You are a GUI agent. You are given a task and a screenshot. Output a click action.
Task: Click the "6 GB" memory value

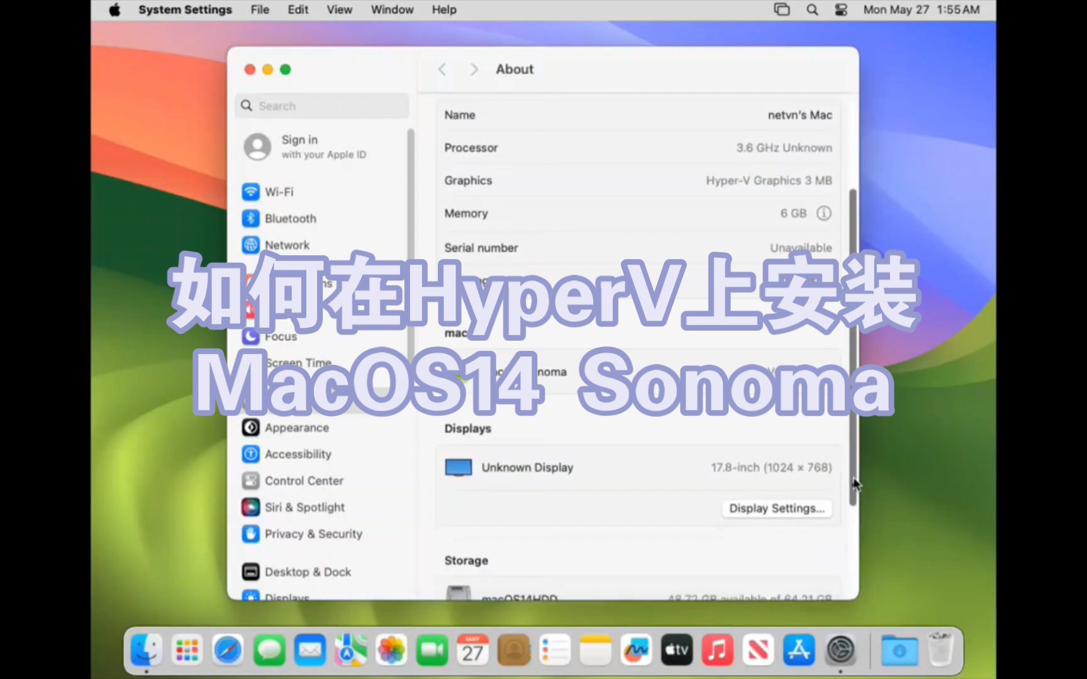click(793, 214)
